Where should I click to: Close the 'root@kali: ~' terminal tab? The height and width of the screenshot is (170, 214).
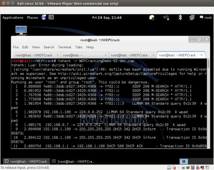[106, 55]
